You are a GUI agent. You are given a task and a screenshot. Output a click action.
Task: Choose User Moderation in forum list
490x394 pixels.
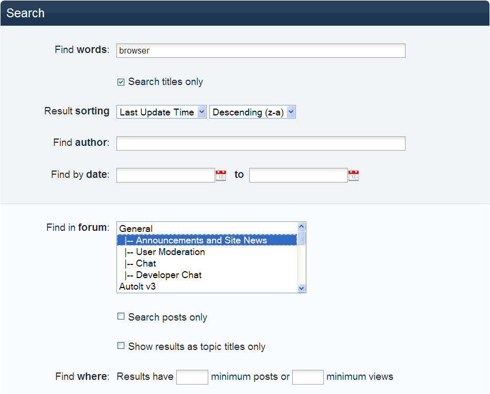(170, 252)
